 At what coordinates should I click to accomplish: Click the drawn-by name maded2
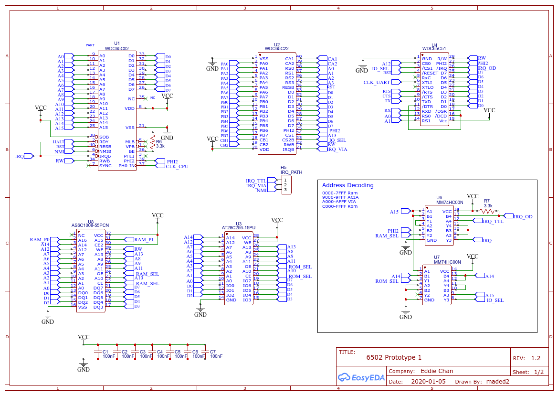coord(498,381)
